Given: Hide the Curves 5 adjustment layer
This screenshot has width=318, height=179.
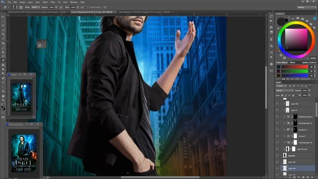Looking at the screenshot, I should click(277, 136).
